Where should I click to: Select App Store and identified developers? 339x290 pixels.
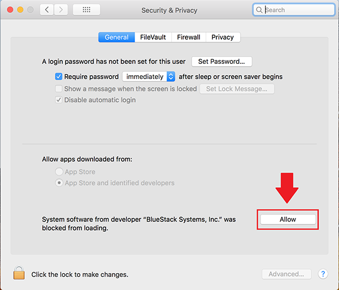[59, 183]
